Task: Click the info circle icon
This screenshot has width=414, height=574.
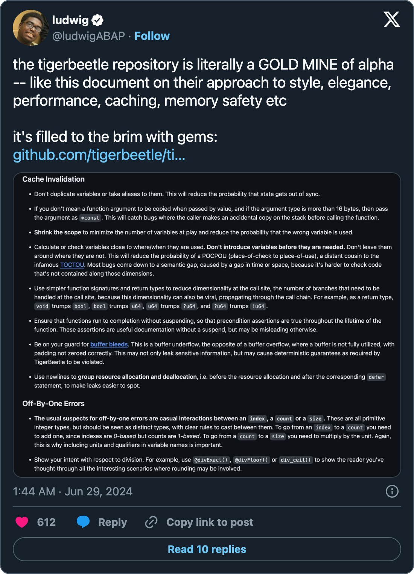Action: (x=392, y=491)
